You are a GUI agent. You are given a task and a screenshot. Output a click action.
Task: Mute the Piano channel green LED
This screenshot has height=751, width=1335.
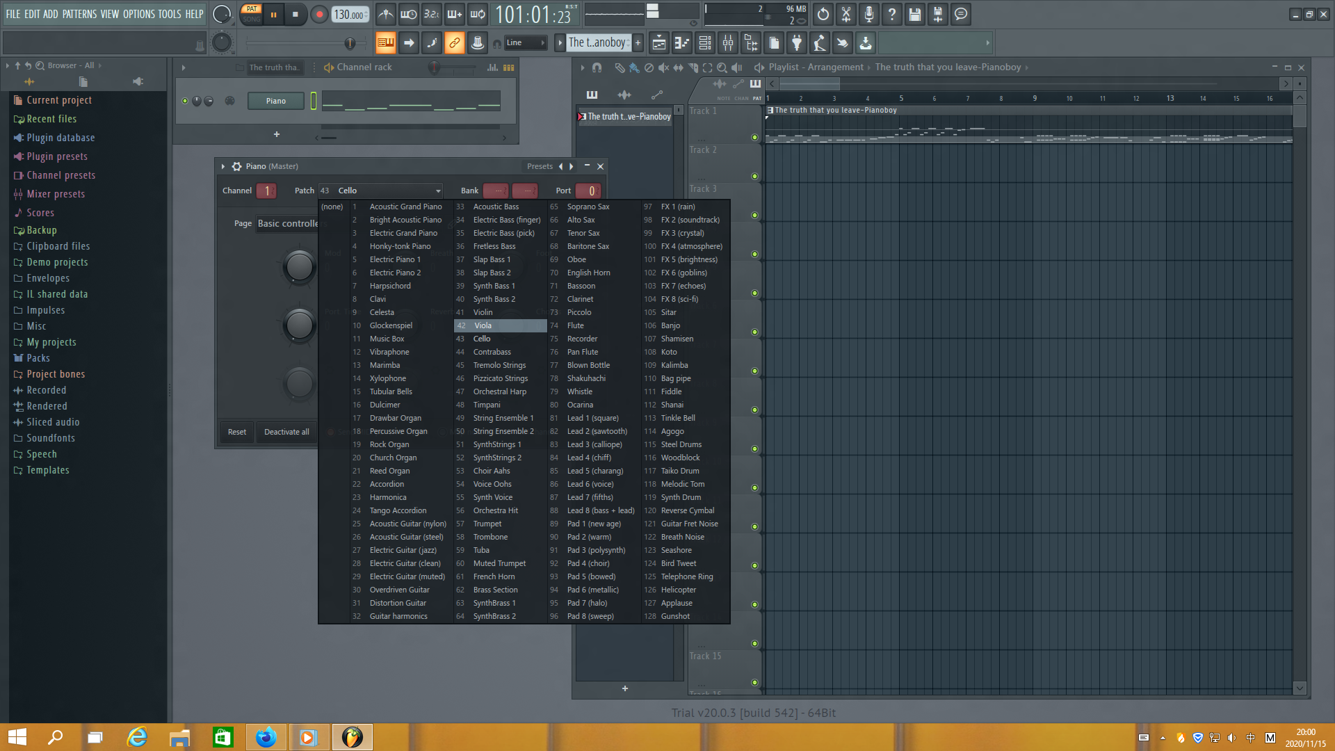point(185,101)
